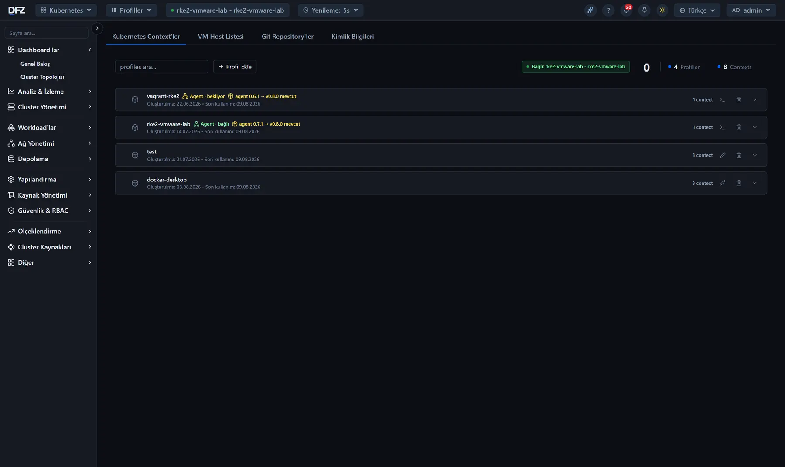Collapse the Dashboard'lar sidebar section
The height and width of the screenshot is (467, 785).
(48, 50)
